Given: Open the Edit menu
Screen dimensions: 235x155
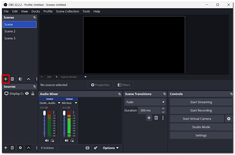Looking at the screenshot, I should pos(15,11).
